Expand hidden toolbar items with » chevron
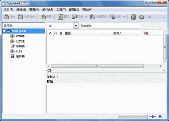 [164, 17]
